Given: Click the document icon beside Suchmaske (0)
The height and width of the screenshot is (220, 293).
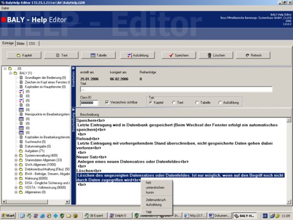Looking at the screenshot, I should 21,142.
